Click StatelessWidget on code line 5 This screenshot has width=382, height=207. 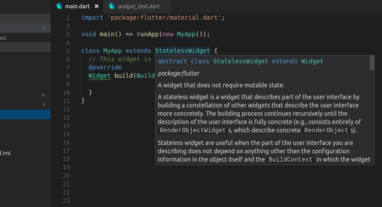click(182, 51)
